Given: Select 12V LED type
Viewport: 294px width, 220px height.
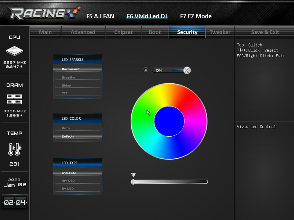Looking at the screenshot, I should [78, 181].
